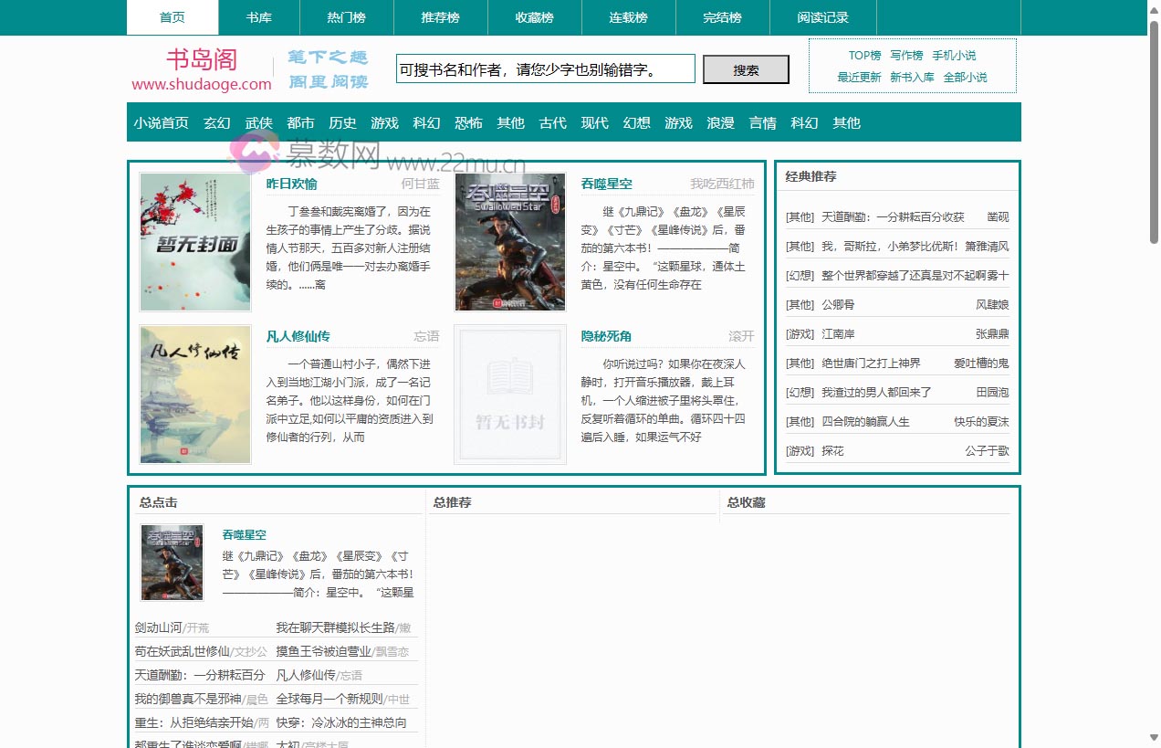Click the 剑动山河 ranking entry
Screen dimensions: 1161x748
click(158, 627)
